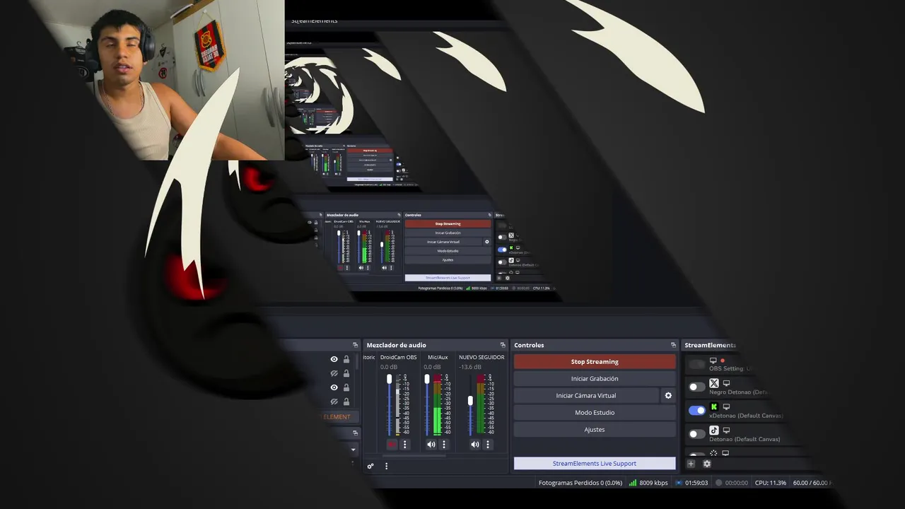Undock the sources panel beside eye icons
This screenshot has width=905, height=509.
356,345
